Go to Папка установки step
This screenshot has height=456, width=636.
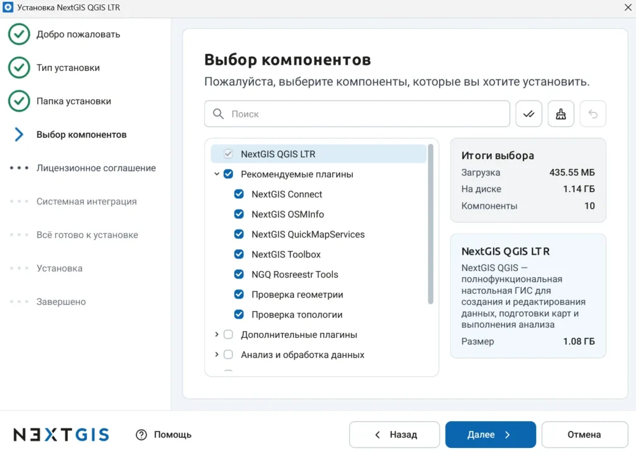[74, 101]
